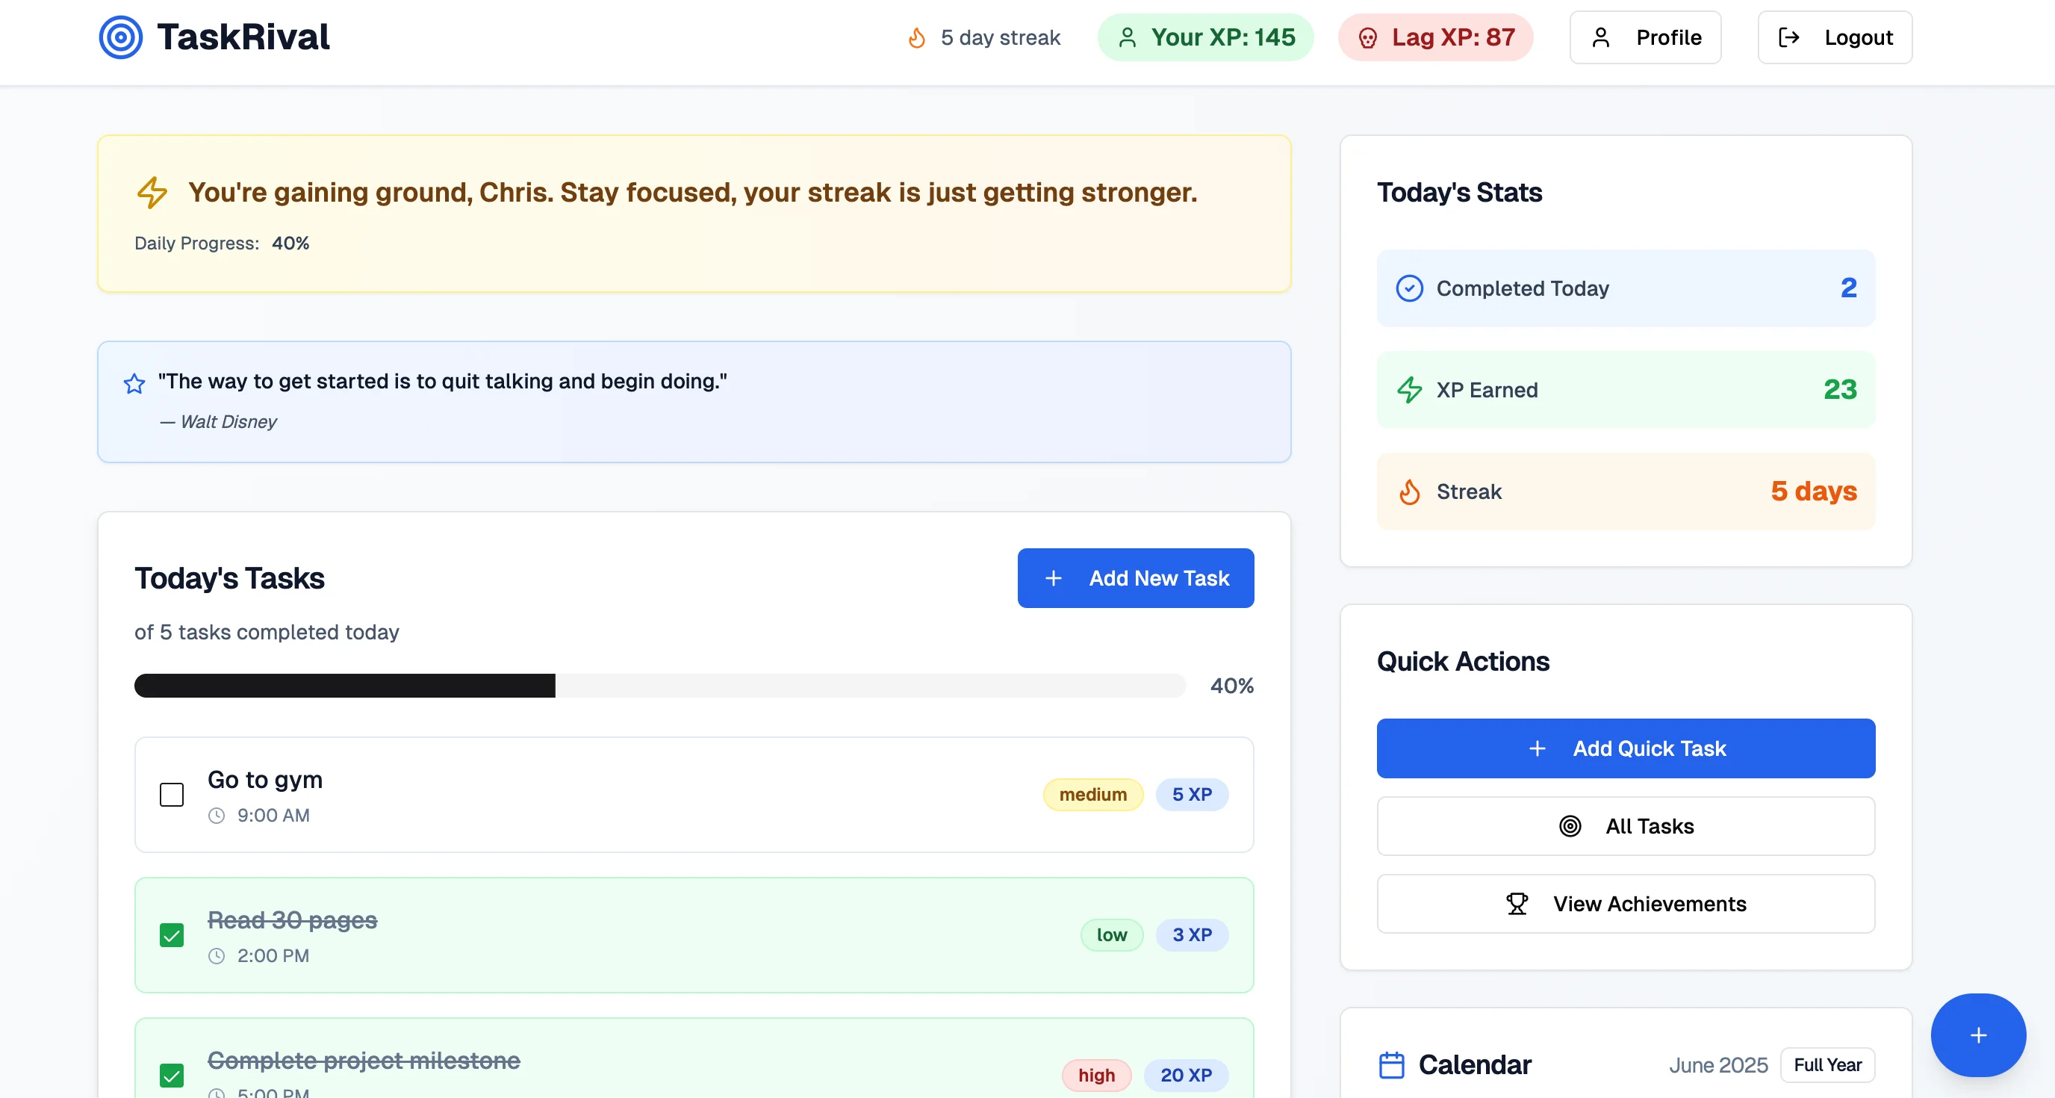Click the 5 XP tag on Go to gym
Image resolution: width=2055 pixels, height=1098 pixels.
coord(1191,795)
